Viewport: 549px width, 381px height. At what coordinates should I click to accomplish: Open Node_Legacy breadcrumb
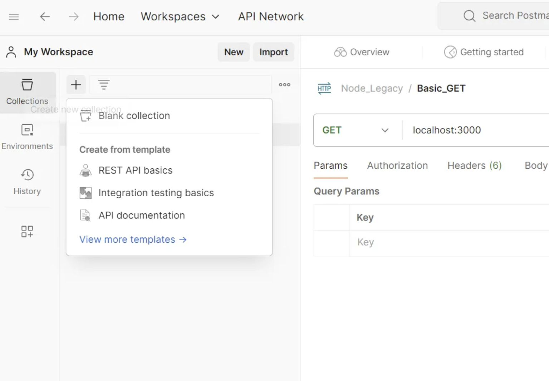(372, 88)
